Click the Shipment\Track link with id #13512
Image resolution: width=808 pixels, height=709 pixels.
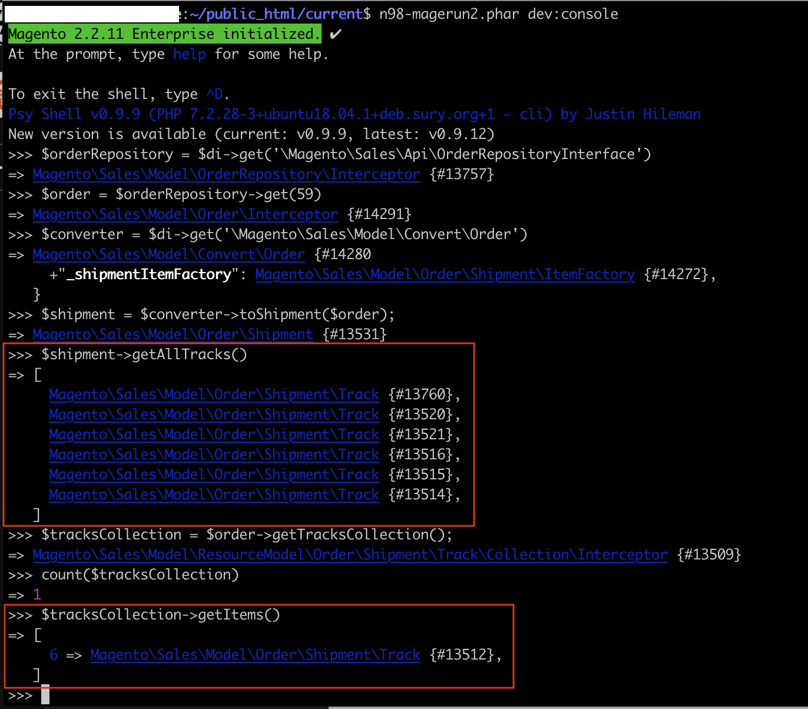[x=256, y=655]
